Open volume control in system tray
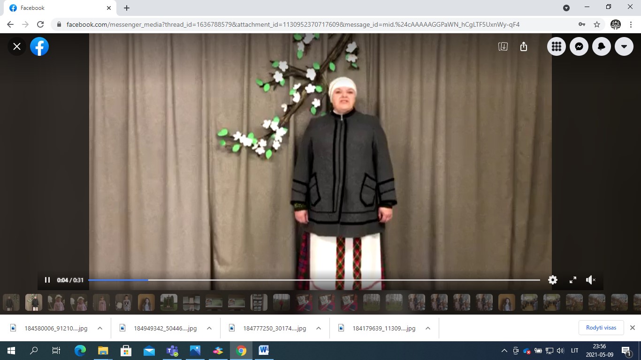Viewport: 641px width, 360px height. point(560,351)
